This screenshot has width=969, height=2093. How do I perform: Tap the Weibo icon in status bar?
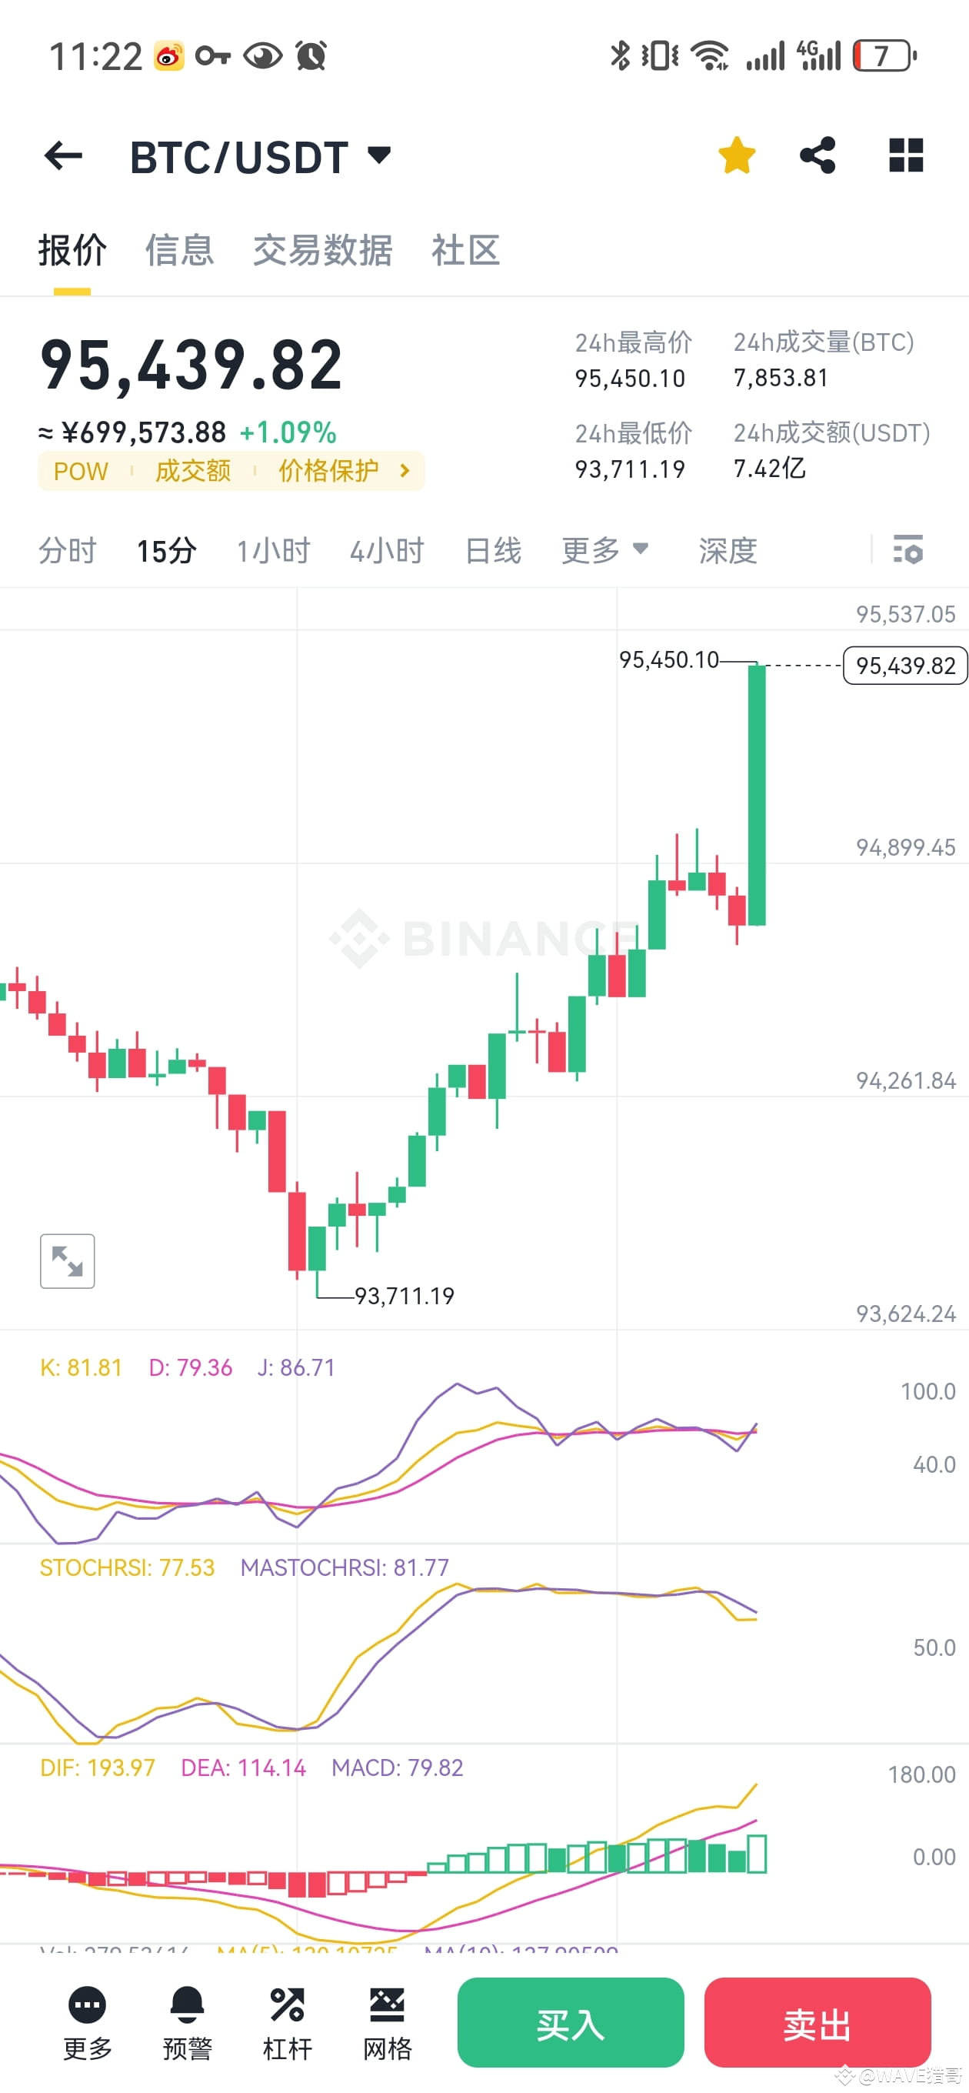click(169, 56)
